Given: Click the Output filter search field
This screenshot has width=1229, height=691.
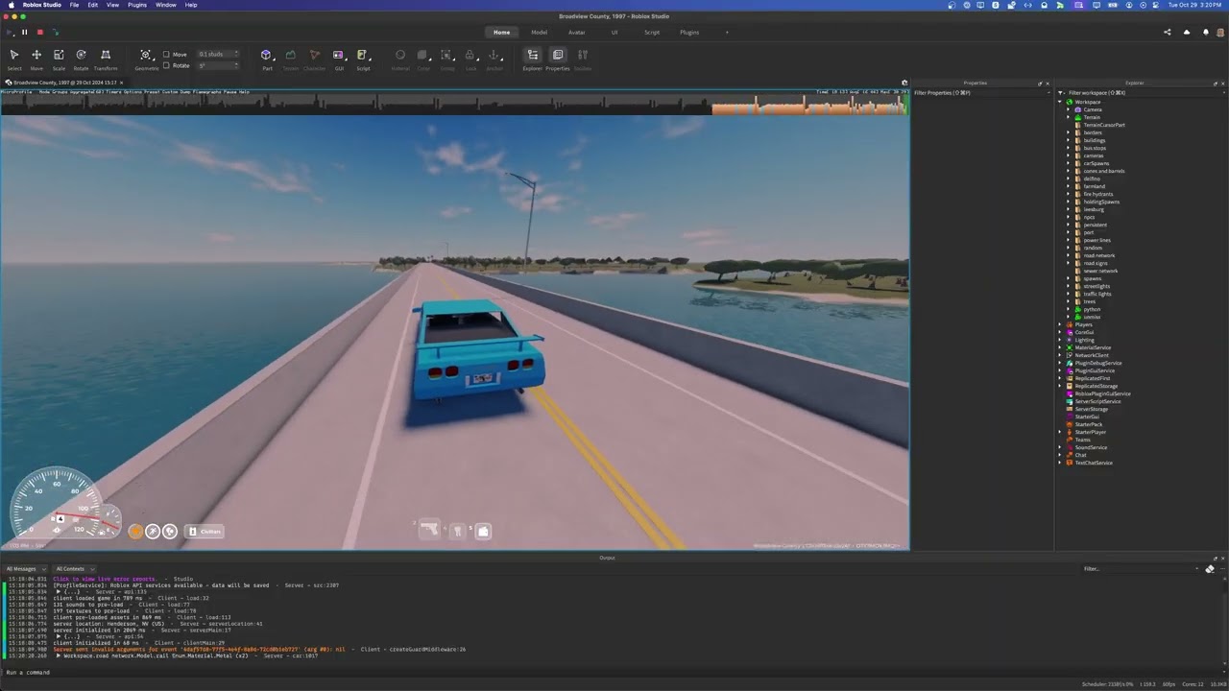Looking at the screenshot, I should click(x=1142, y=568).
